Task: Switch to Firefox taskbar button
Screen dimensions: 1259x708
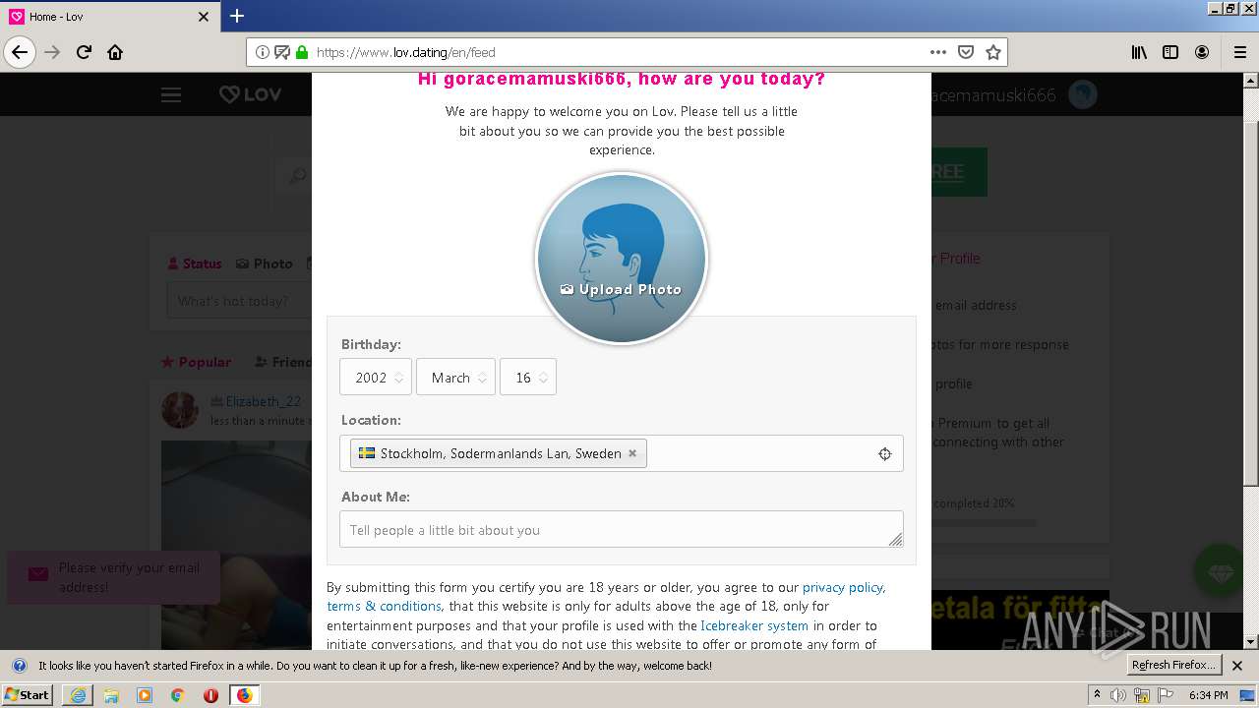Action: click(x=244, y=695)
